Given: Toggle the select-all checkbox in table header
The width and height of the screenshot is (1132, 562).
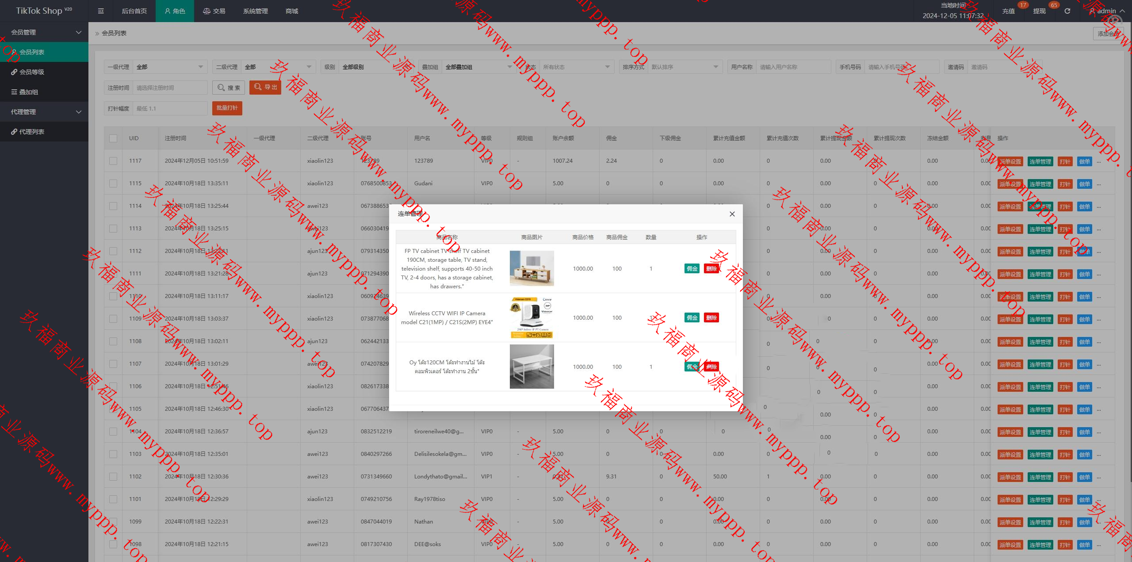Looking at the screenshot, I should (x=113, y=138).
